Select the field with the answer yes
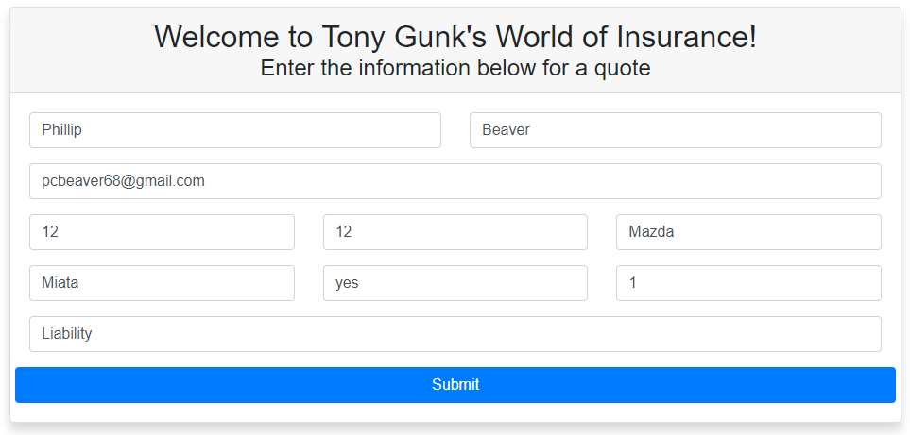The height and width of the screenshot is (435, 910). tap(455, 283)
